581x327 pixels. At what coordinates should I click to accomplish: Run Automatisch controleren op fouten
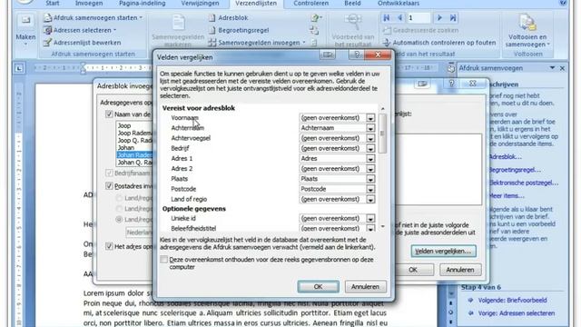click(x=439, y=43)
